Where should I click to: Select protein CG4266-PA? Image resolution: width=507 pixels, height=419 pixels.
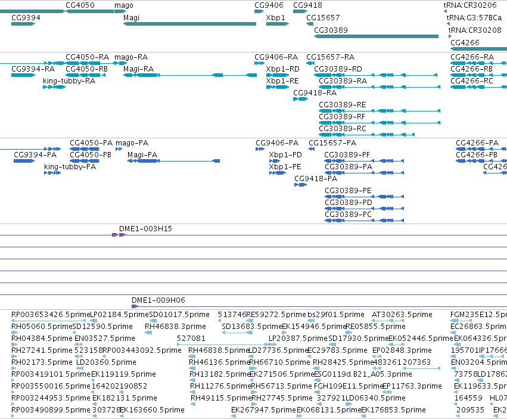[481, 149]
